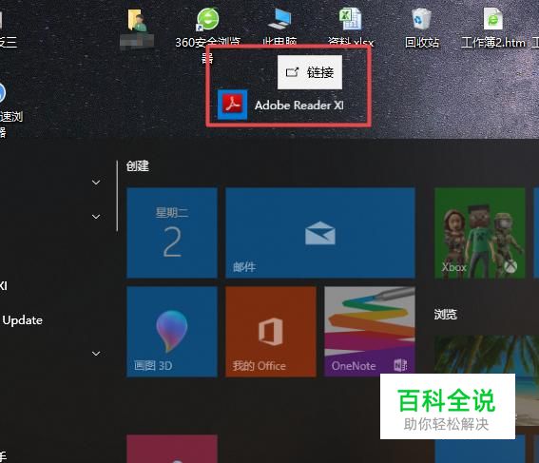The width and height of the screenshot is (539, 463).
Task: Open the maroon tile at bottom
Action: tap(172, 449)
